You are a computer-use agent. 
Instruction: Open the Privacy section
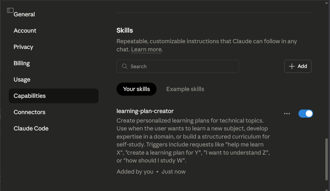pos(23,47)
